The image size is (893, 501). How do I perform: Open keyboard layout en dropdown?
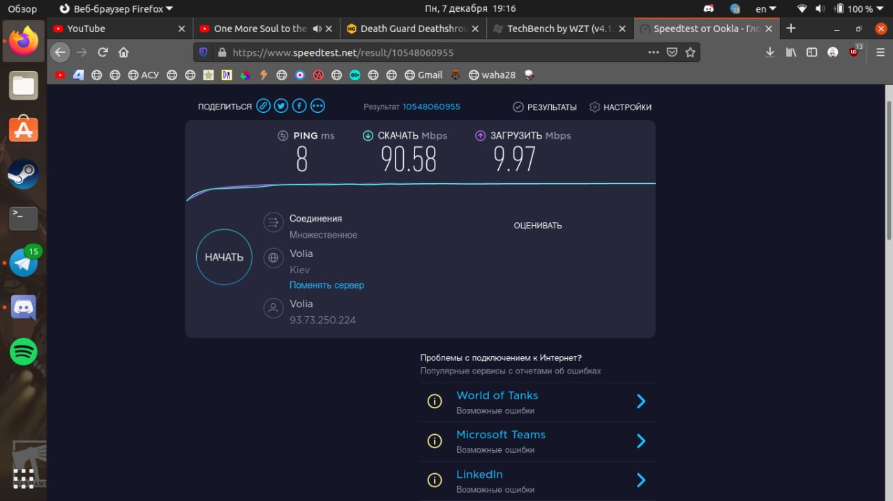[765, 9]
